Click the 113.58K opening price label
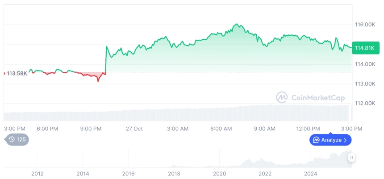 pyautogui.click(x=17, y=74)
